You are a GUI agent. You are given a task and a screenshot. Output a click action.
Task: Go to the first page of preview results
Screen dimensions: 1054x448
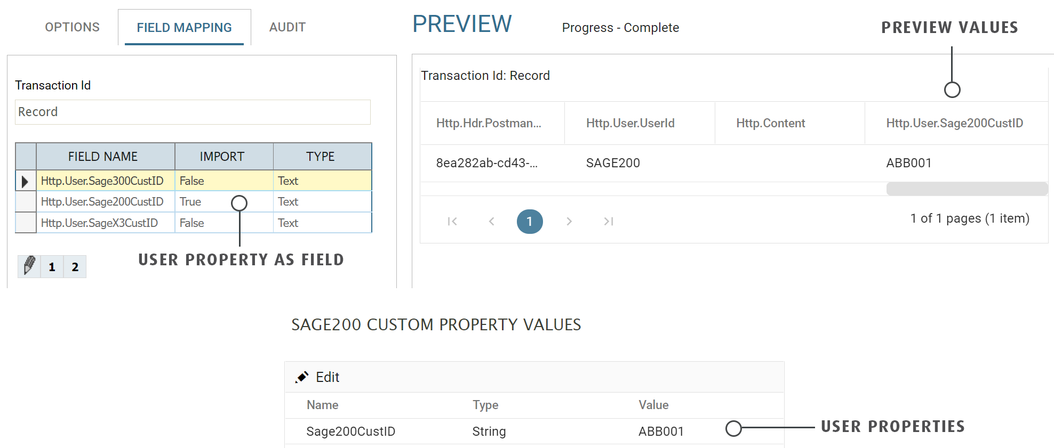452,221
